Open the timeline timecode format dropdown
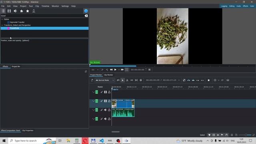This screenshot has height=144, width=256. [x=179, y=80]
